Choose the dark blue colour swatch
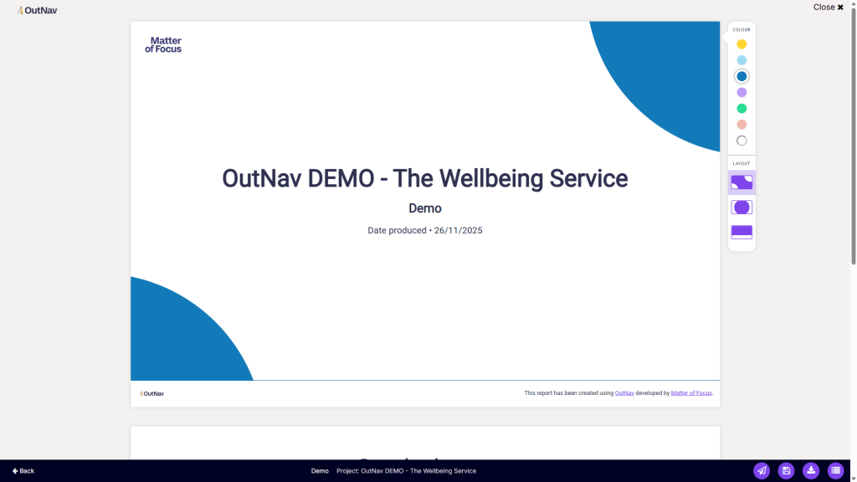857x482 pixels. [x=742, y=76]
